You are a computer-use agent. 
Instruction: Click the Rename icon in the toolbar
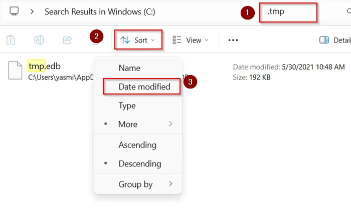[39, 40]
